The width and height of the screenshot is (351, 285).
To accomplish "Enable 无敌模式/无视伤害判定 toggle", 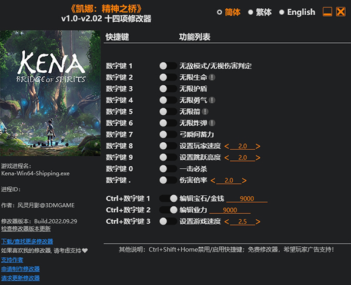I will [168, 66].
